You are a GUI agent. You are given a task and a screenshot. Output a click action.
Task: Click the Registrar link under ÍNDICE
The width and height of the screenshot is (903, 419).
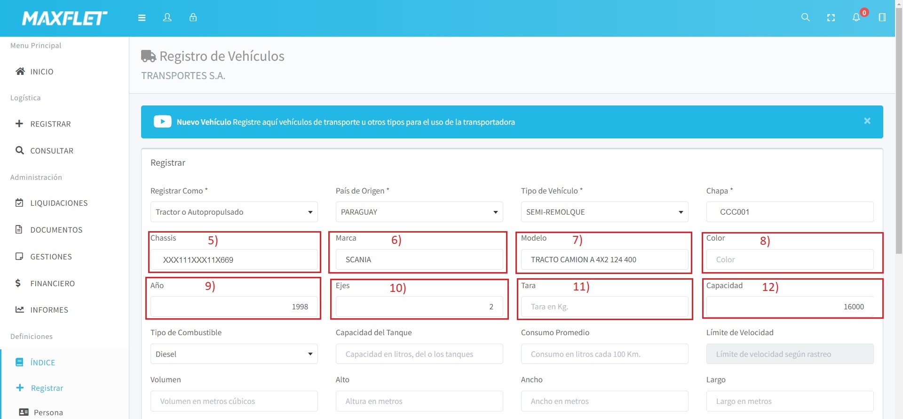coord(47,388)
